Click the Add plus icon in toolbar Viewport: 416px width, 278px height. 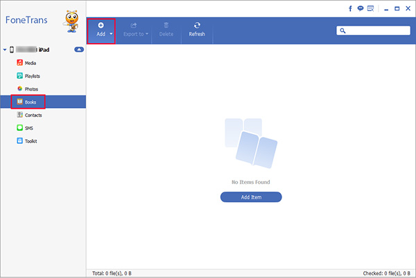point(101,25)
